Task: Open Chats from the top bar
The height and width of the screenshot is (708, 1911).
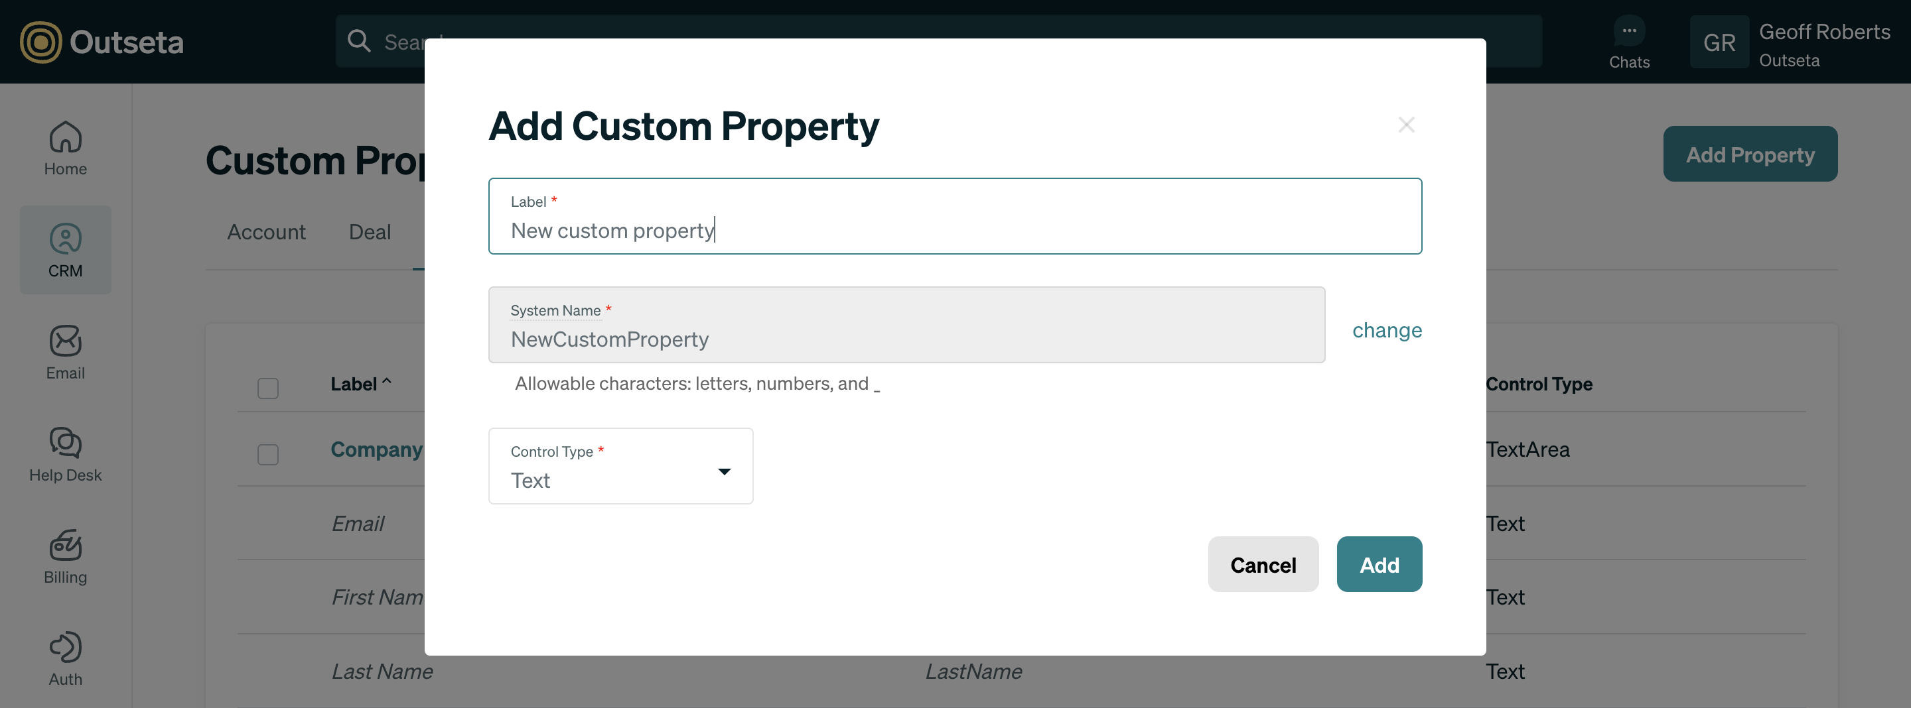Action: point(1629,41)
